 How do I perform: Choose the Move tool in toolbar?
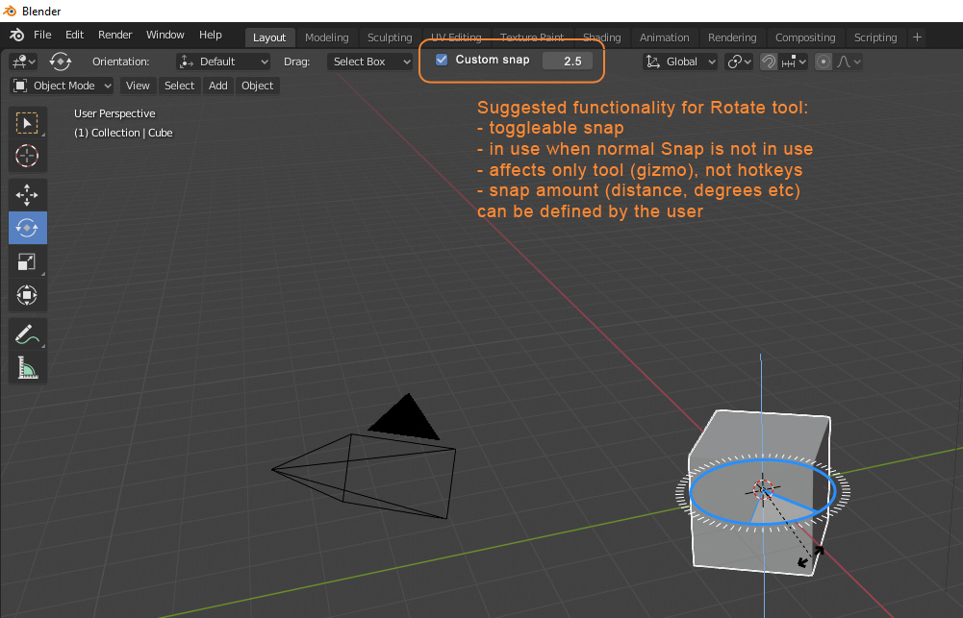27,194
